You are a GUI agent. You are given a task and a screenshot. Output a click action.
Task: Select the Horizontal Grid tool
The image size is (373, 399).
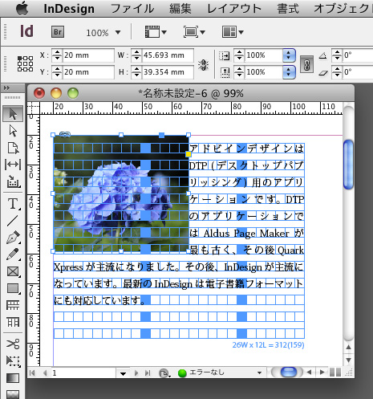pos(13,305)
